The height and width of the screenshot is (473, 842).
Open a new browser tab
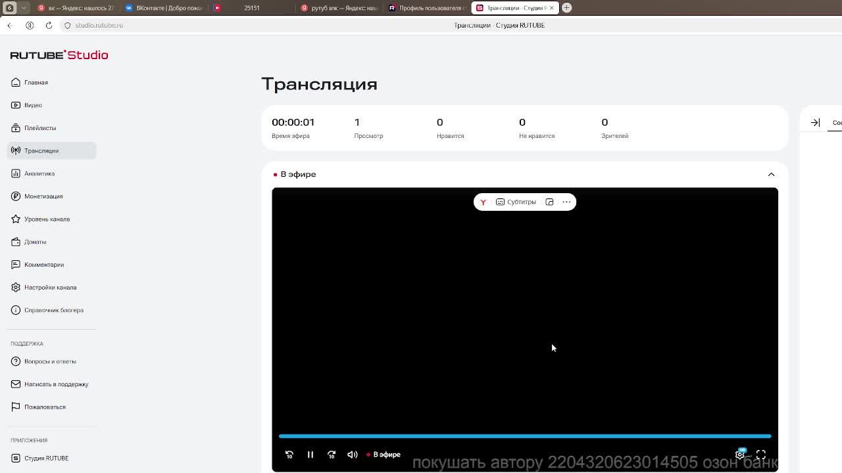(x=566, y=8)
